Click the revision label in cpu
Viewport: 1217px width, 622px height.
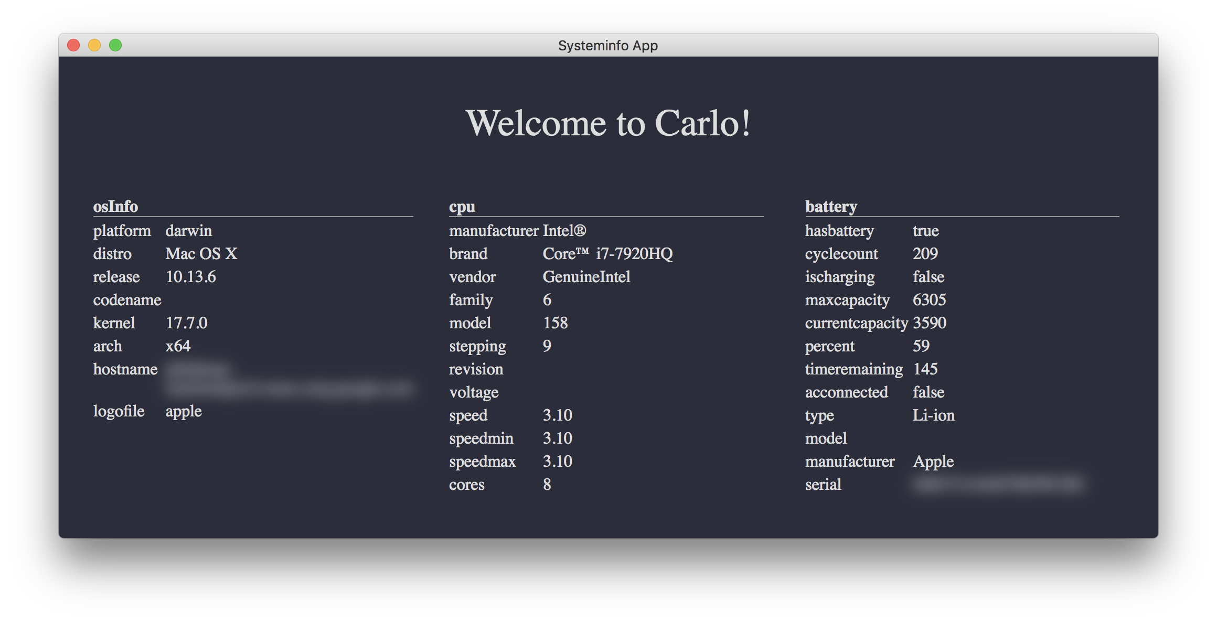pyautogui.click(x=476, y=369)
